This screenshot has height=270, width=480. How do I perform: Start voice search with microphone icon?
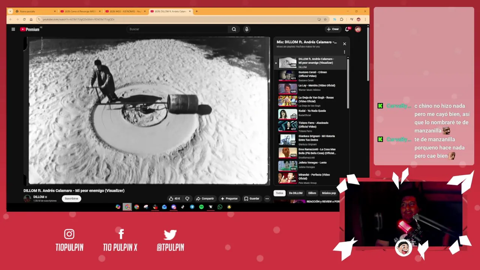pyautogui.click(x=246, y=29)
